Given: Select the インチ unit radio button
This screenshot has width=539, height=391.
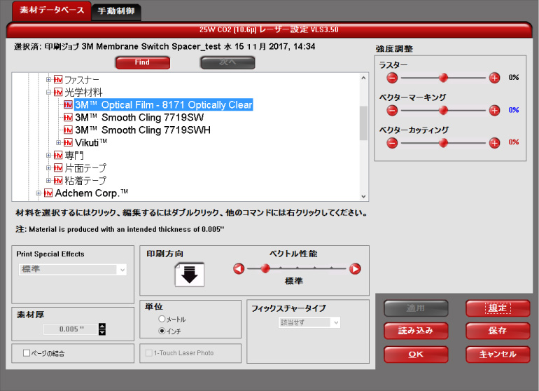Looking at the screenshot, I should click(162, 331).
